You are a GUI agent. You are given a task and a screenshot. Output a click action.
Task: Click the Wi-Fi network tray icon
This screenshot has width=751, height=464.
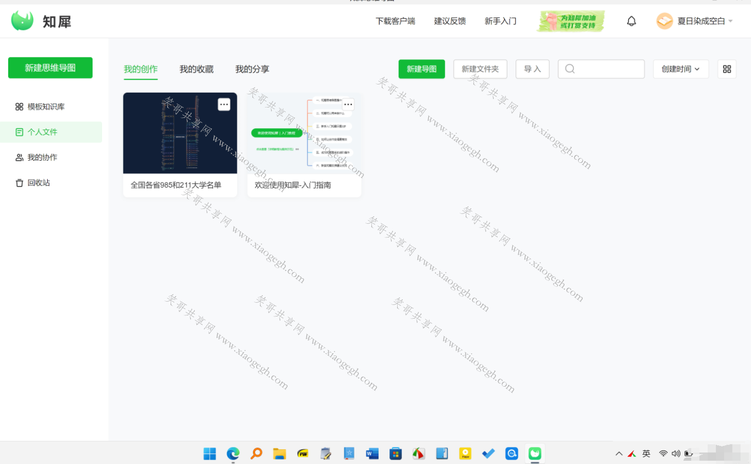(x=663, y=454)
